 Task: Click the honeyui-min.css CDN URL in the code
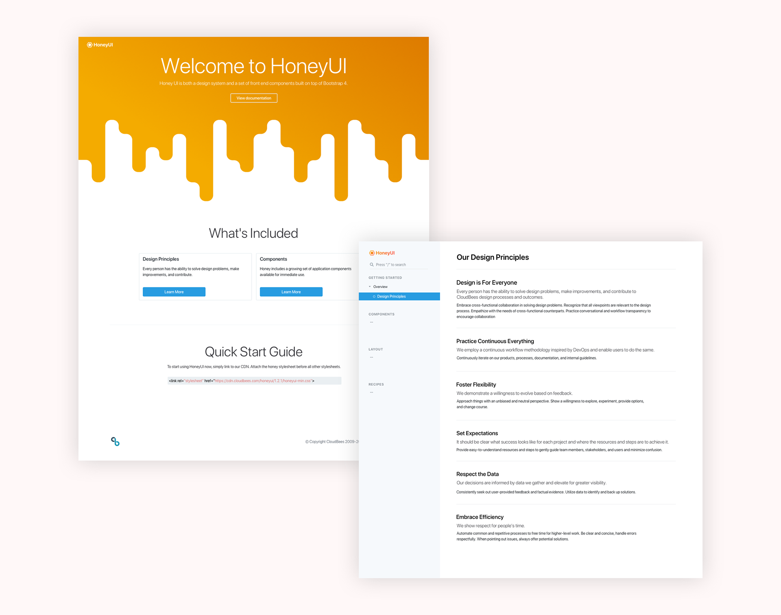pyautogui.click(x=263, y=381)
